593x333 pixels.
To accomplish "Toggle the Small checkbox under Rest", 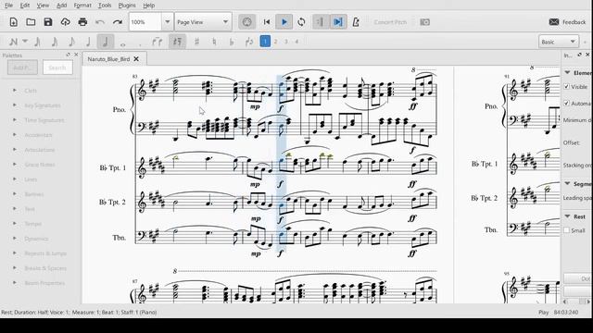I will click(x=566, y=230).
